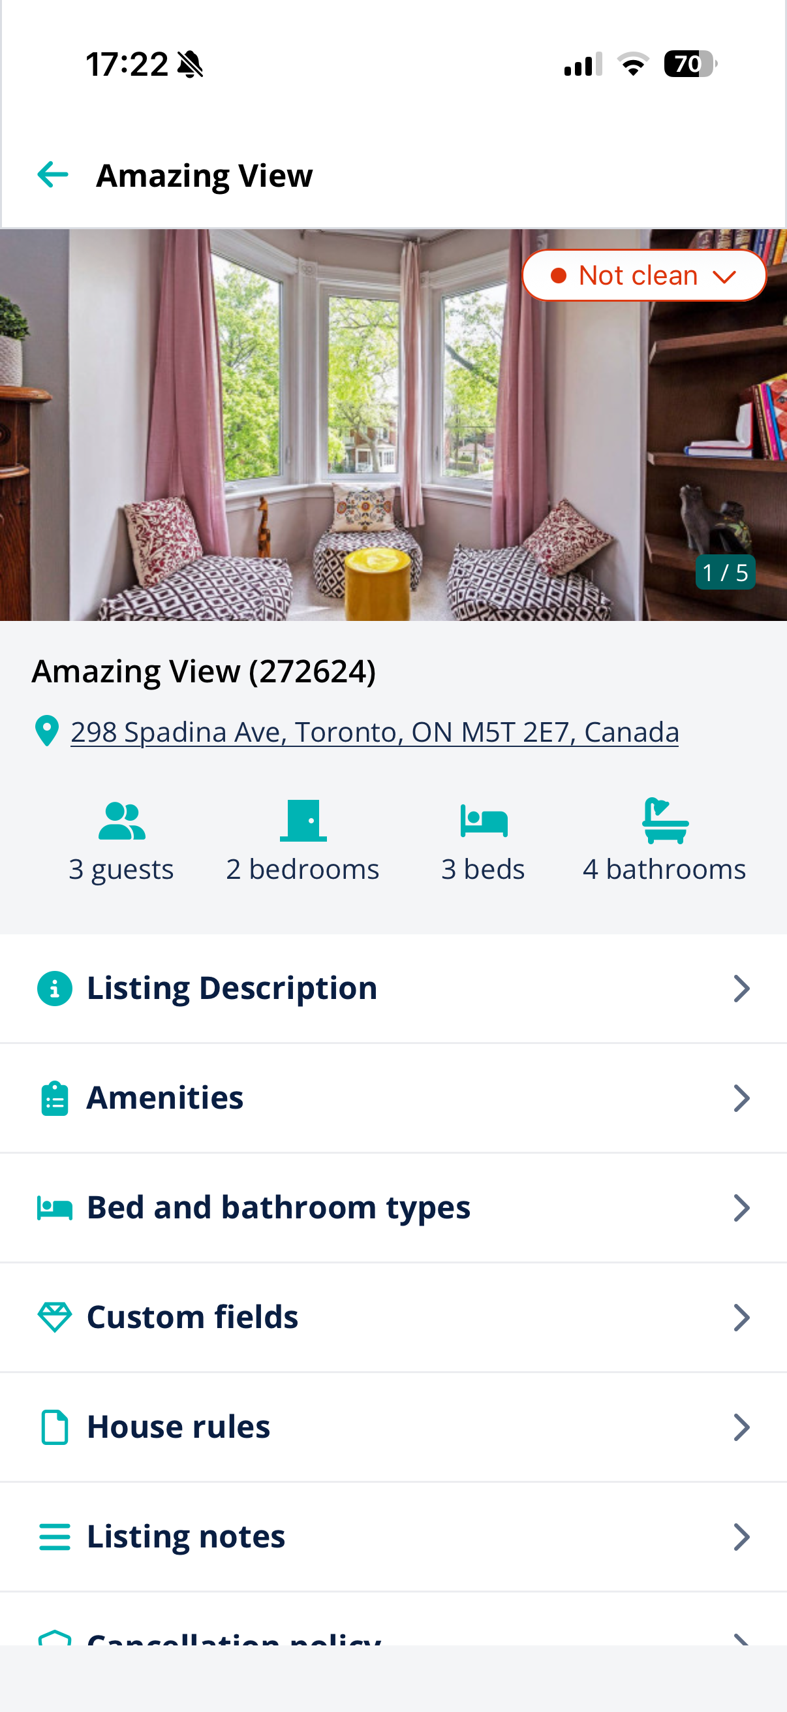Tap the House rules document icon
The height and width of the screenshot is (1712, 787).
point(54,1427)
